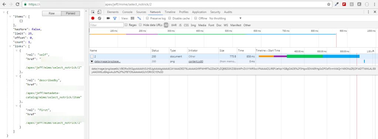Filter requests by Img
This screenshot has height=139, width=378.
click(x=193, y=25)
